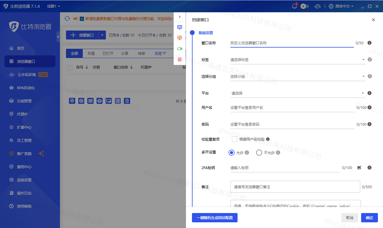The image size is (383, 228).
Task: Click the delete trash bin icon
Action: point(127,101)
